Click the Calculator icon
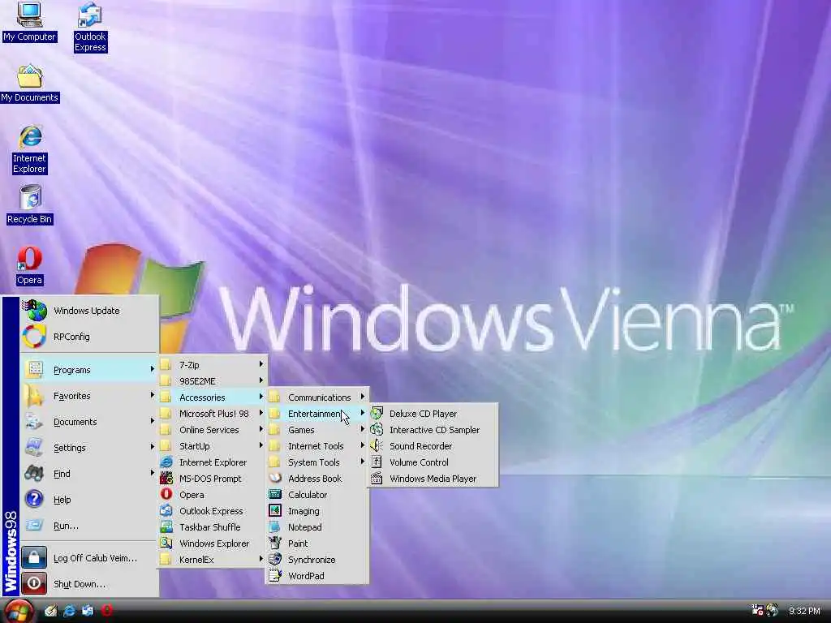 point(275,494)
